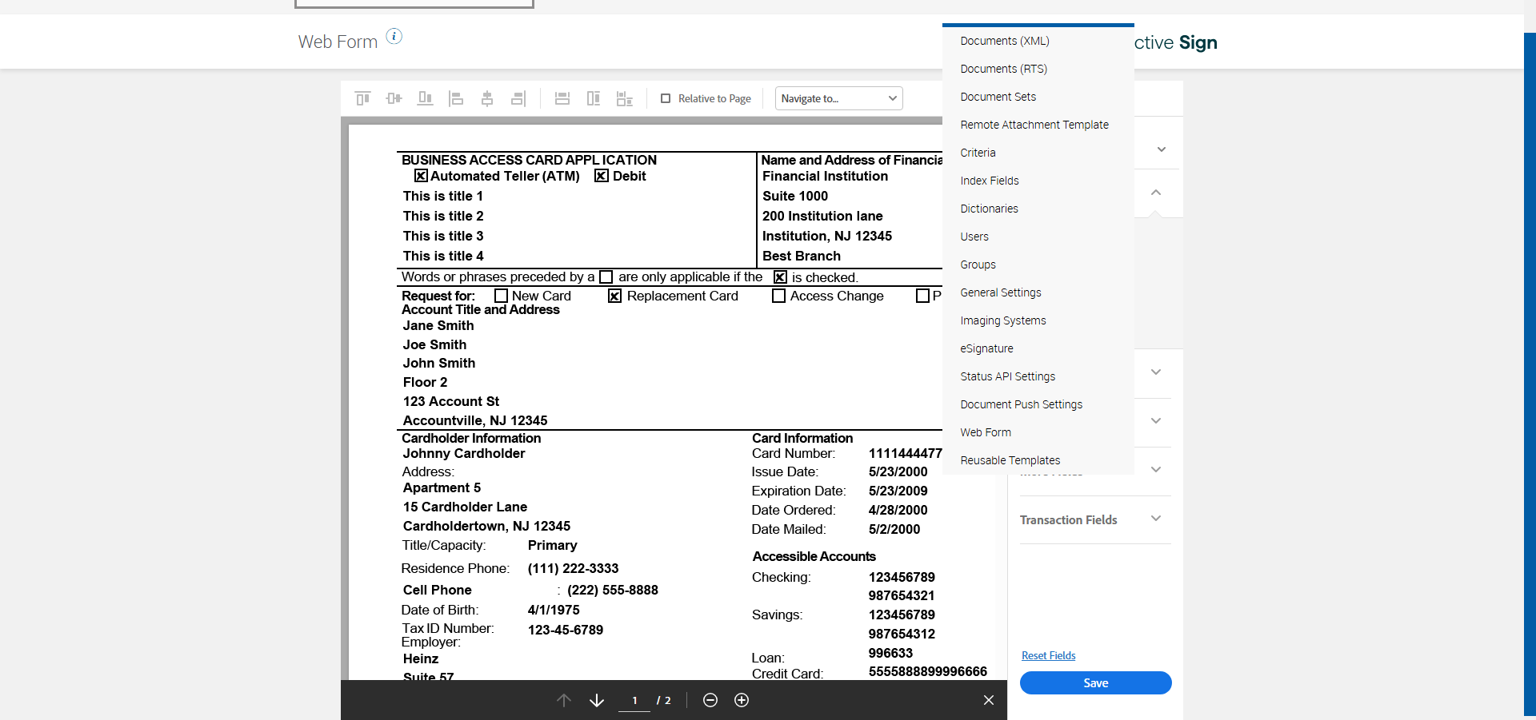This screenshot has height=720, width=1536.
Task: Click the align horizontal centers icon
Action: click(x=487, y=98)
